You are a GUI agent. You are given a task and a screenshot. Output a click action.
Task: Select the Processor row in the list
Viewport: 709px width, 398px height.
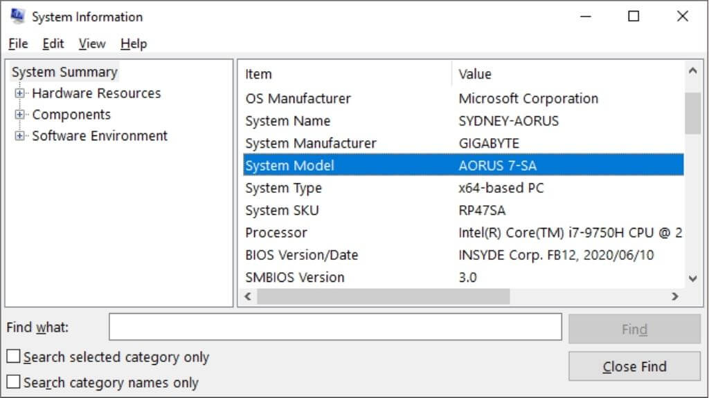276,233
